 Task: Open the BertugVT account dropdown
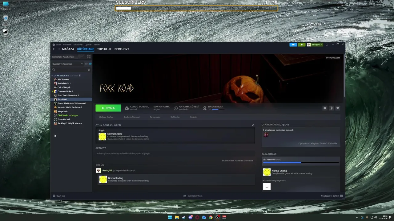point(315,45)
